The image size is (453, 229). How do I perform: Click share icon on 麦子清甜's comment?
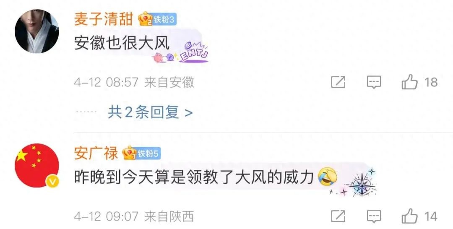point(338,82)
